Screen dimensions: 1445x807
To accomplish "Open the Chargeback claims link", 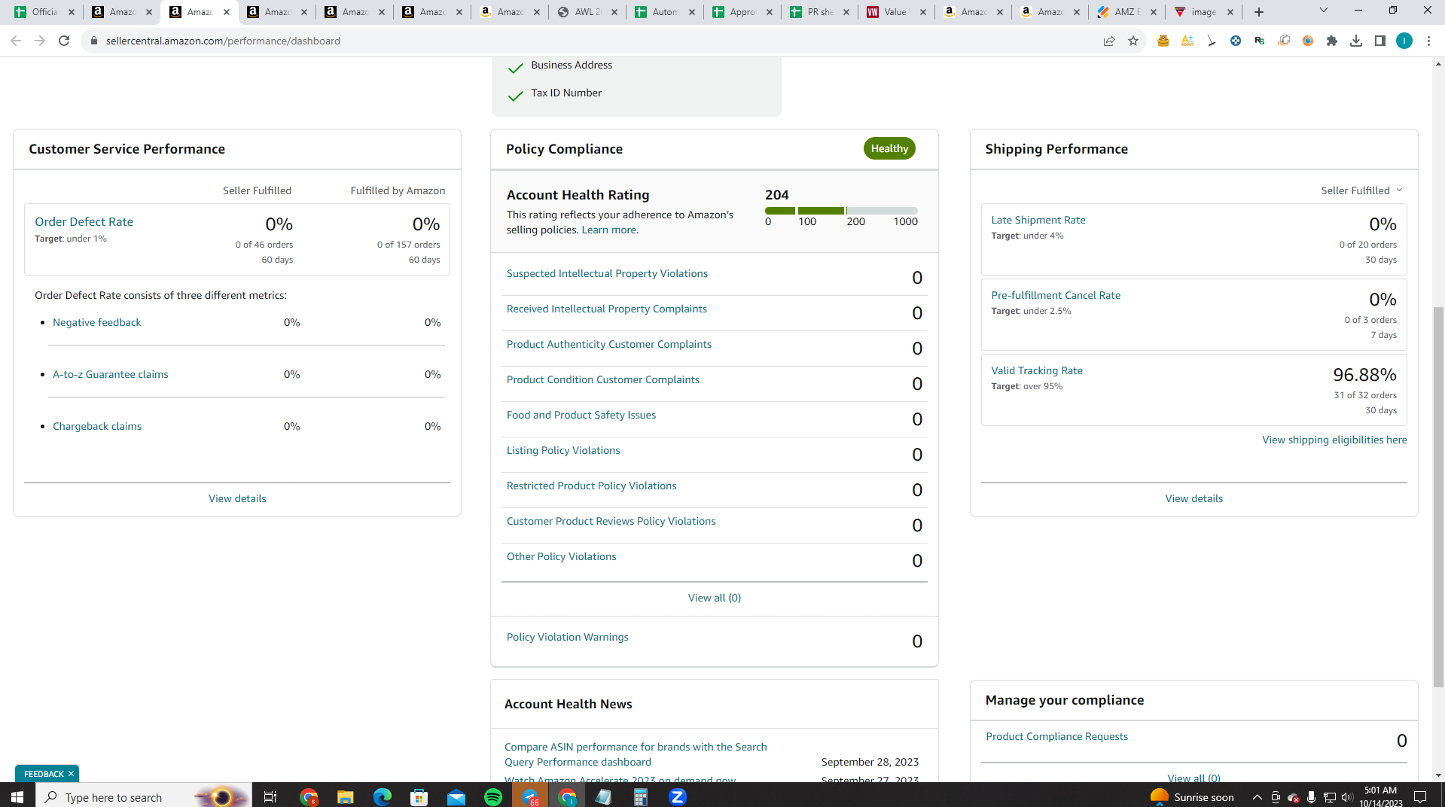I will 96,426.
